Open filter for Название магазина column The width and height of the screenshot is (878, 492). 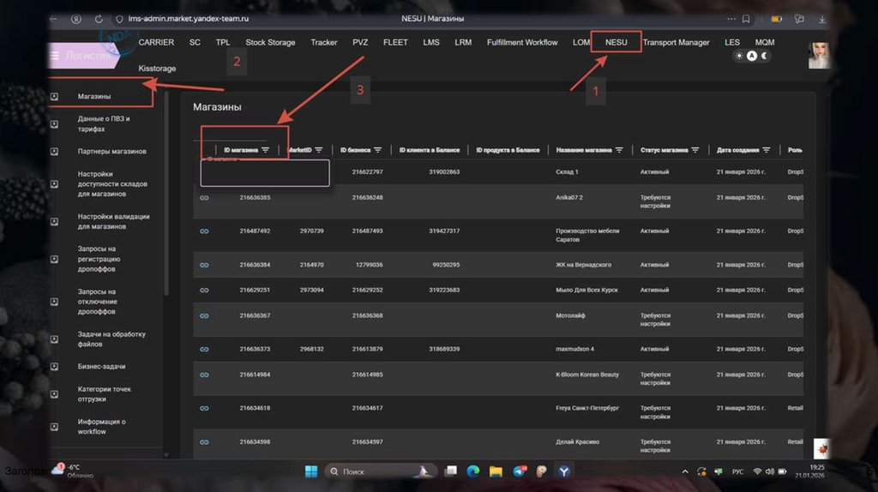coord(619,150)
